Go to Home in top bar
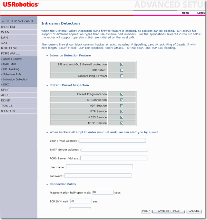Image resolution: width=207 pixels, height=220 pixels. [186, 13]
